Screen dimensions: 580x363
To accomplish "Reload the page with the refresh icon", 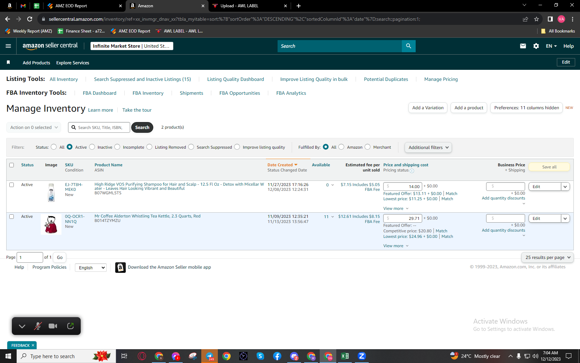I will [30, 19].
